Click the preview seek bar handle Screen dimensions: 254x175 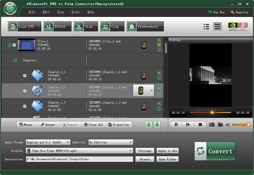(212, 112)
